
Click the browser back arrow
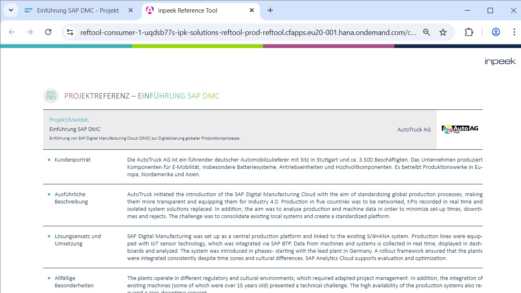coord(12,32)
